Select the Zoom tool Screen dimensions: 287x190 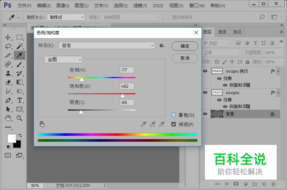click(19, 118)
